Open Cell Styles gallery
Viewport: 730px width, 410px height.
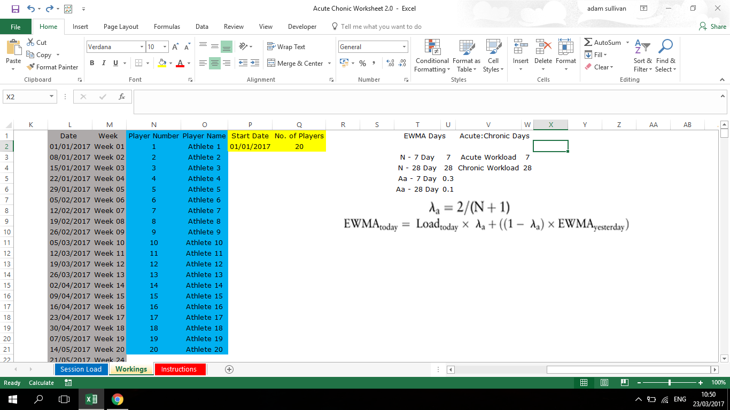[x=493, y=56]
